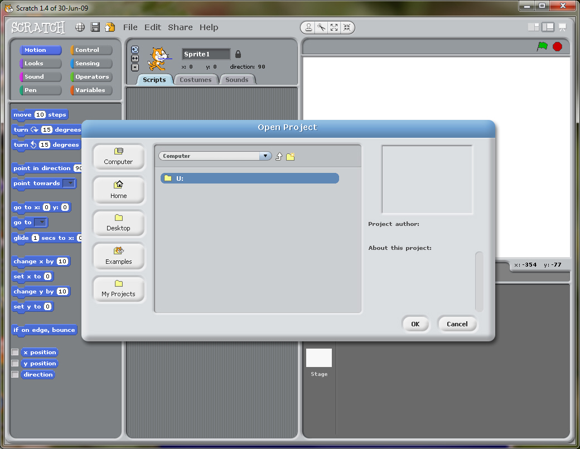Open the Examples folder shortcut
Viewport: 580px width, 449px height.
(118, 256)
